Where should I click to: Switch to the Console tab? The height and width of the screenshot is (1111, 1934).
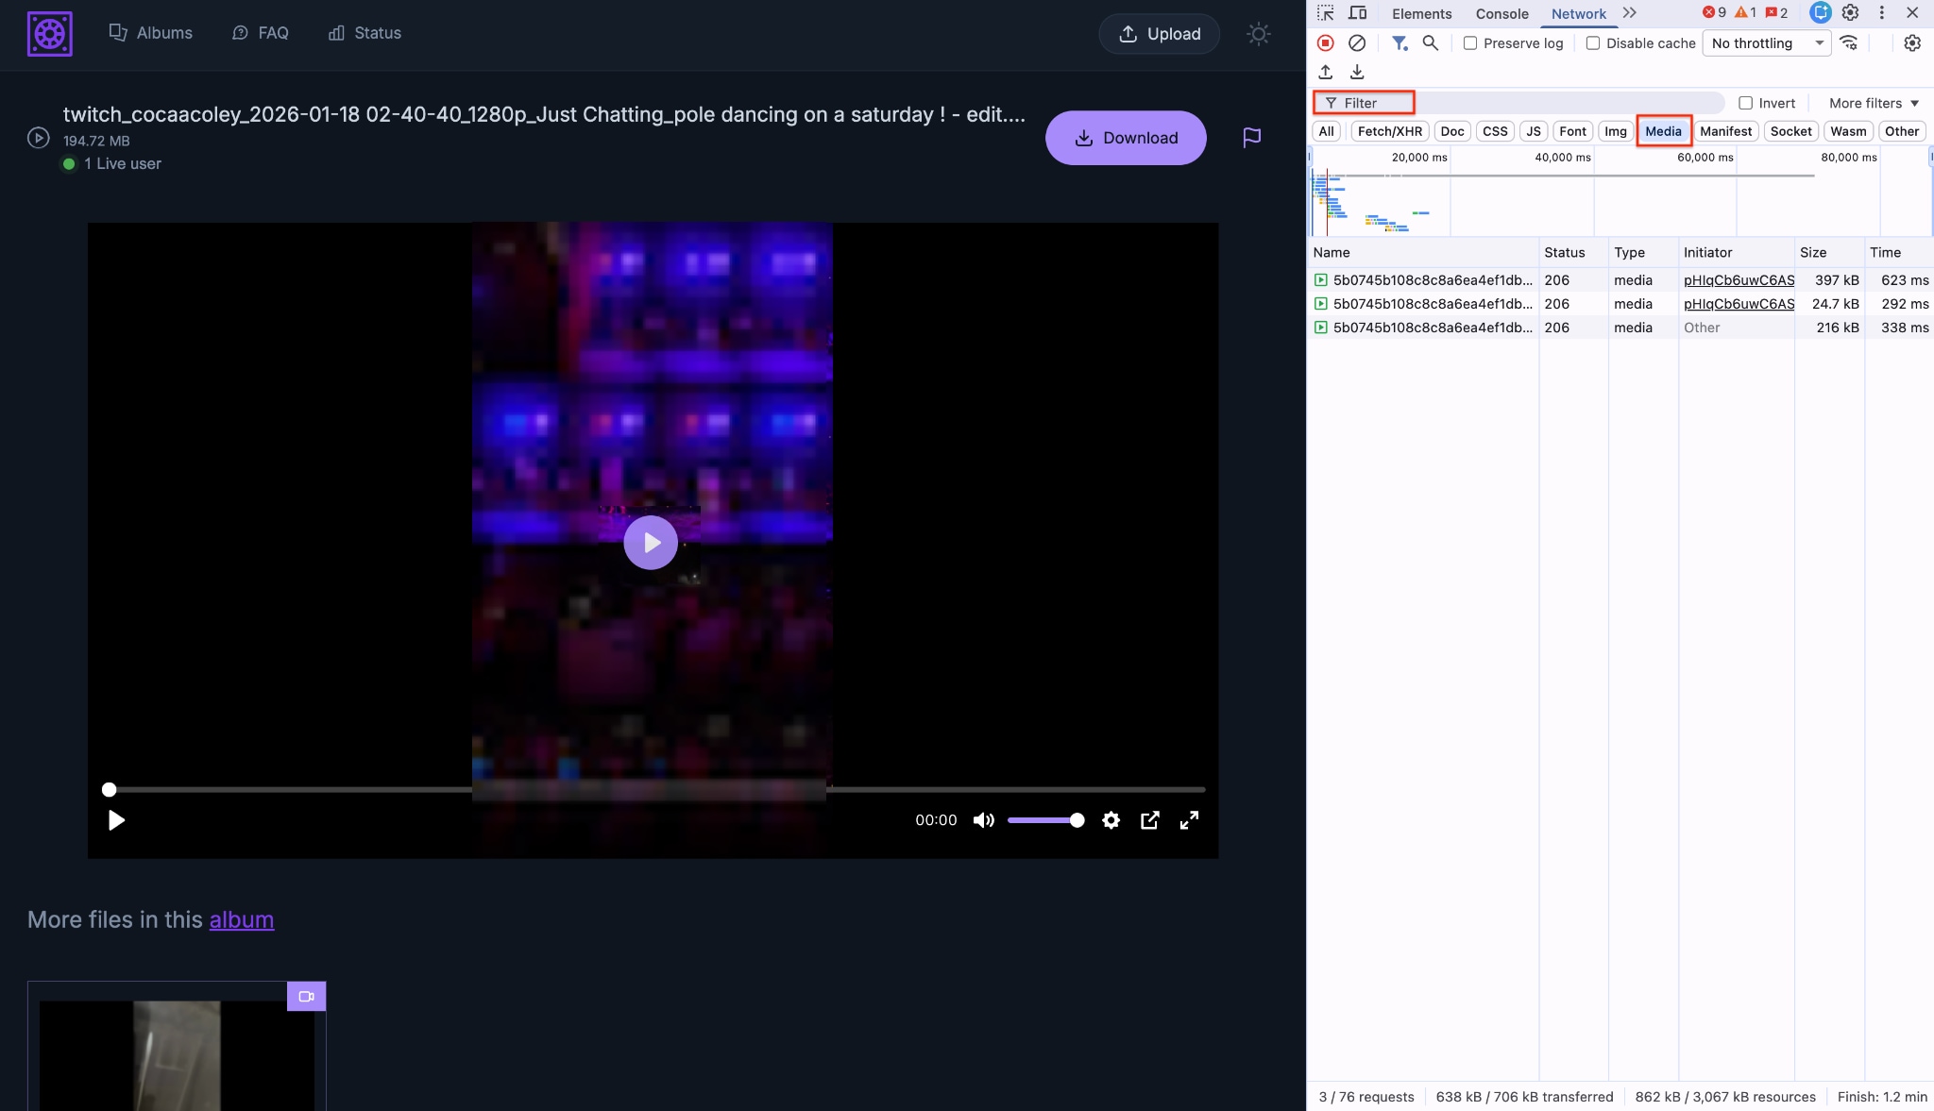click(1501, 14)
